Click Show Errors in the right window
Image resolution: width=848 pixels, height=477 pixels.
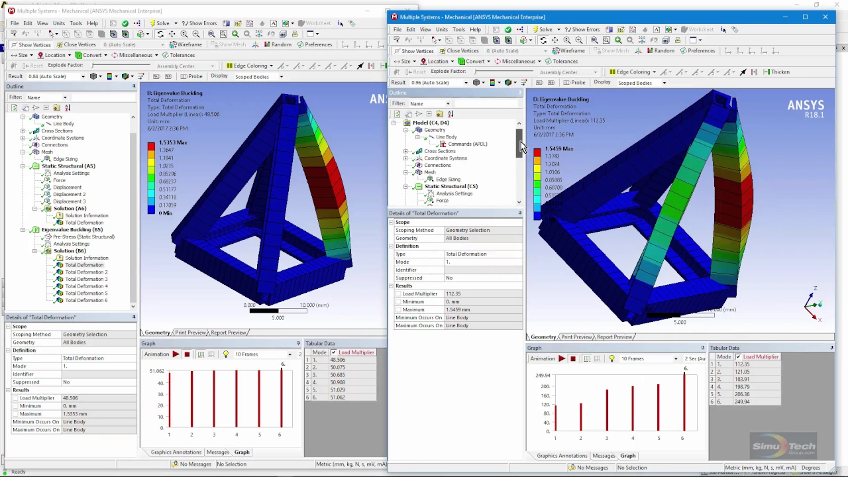(582, 29)
